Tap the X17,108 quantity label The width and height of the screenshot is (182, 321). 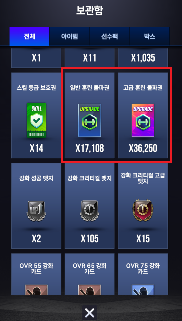(89, 148)
